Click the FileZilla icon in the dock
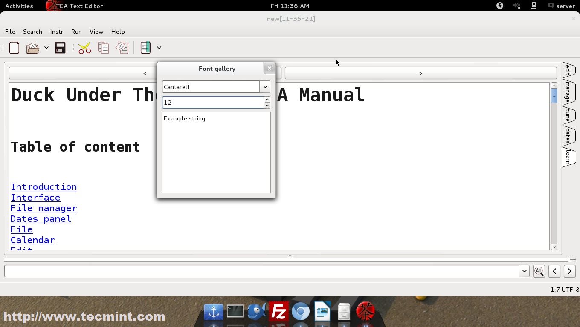580x327 pixels. tap(278, 312)
